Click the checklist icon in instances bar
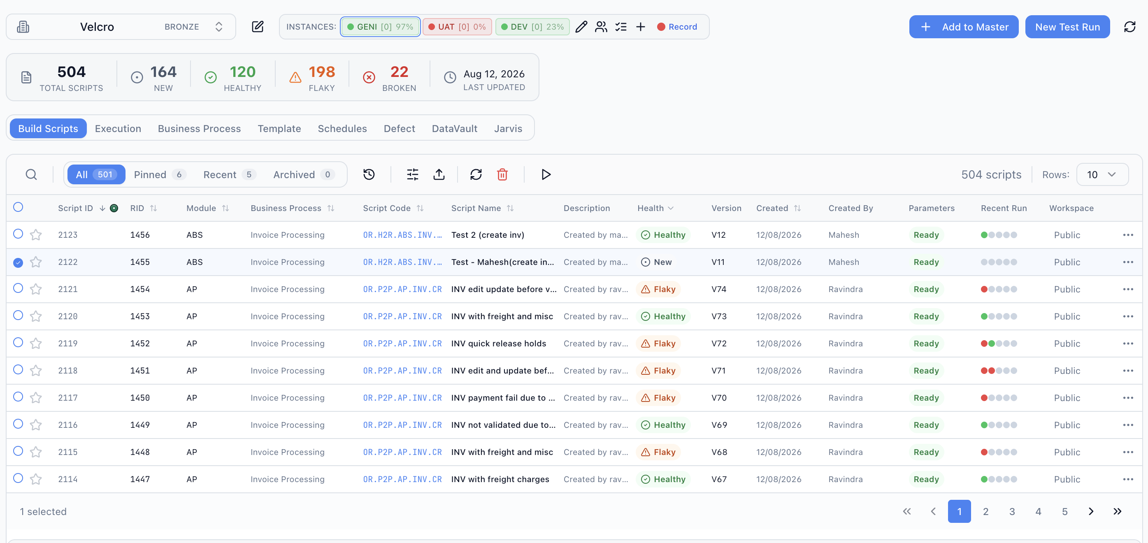The width and height of the screenshot is (1148, 543). 621,27
